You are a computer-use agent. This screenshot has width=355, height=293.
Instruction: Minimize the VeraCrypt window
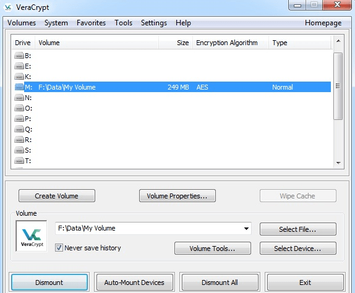tap(297, 5)
